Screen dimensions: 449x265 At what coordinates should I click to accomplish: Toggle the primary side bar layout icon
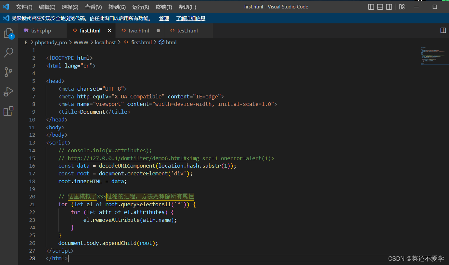tap(371, 7)
